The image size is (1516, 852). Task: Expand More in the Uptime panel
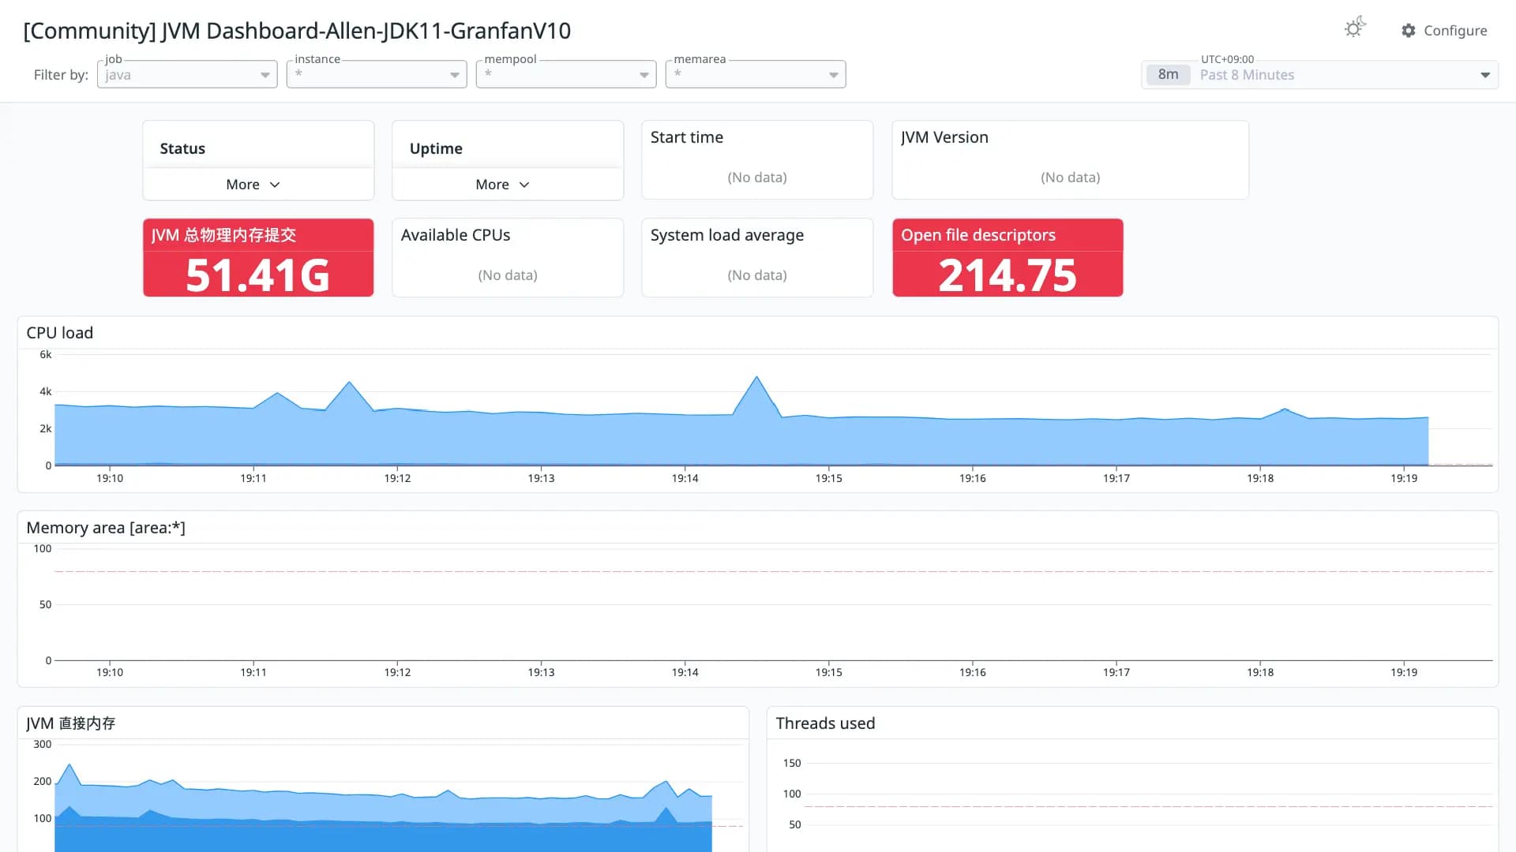(x=502, y=185)
